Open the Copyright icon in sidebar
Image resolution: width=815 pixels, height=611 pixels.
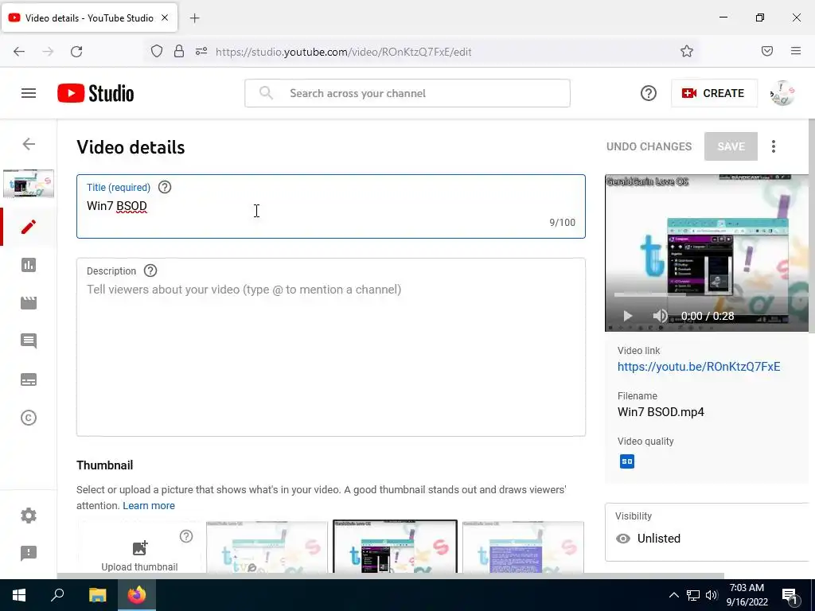click(29, 418)
